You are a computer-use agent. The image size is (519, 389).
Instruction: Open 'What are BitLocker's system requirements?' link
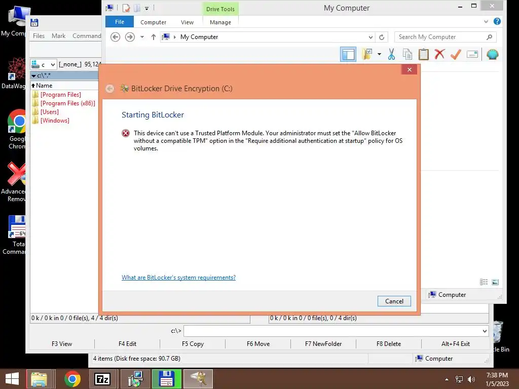[x=178, y=277]
